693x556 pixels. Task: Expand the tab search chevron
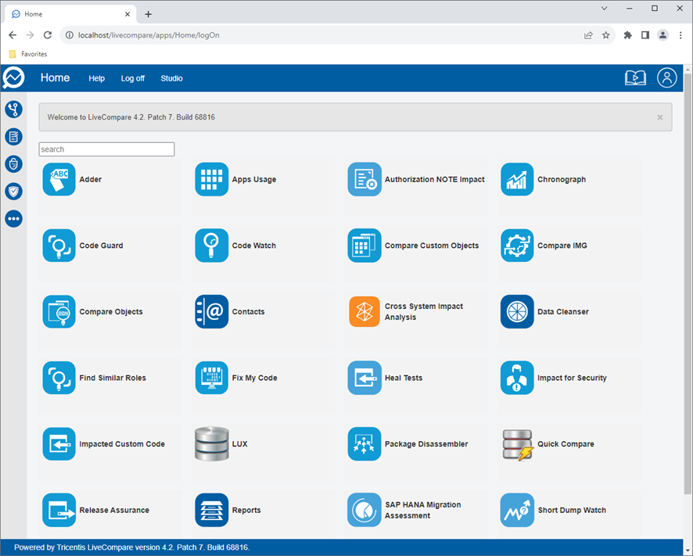[604, 9]
